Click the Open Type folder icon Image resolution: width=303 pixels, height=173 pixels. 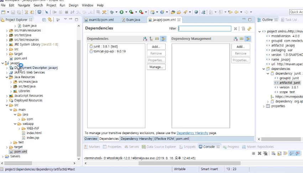click(x=173, y=12)
